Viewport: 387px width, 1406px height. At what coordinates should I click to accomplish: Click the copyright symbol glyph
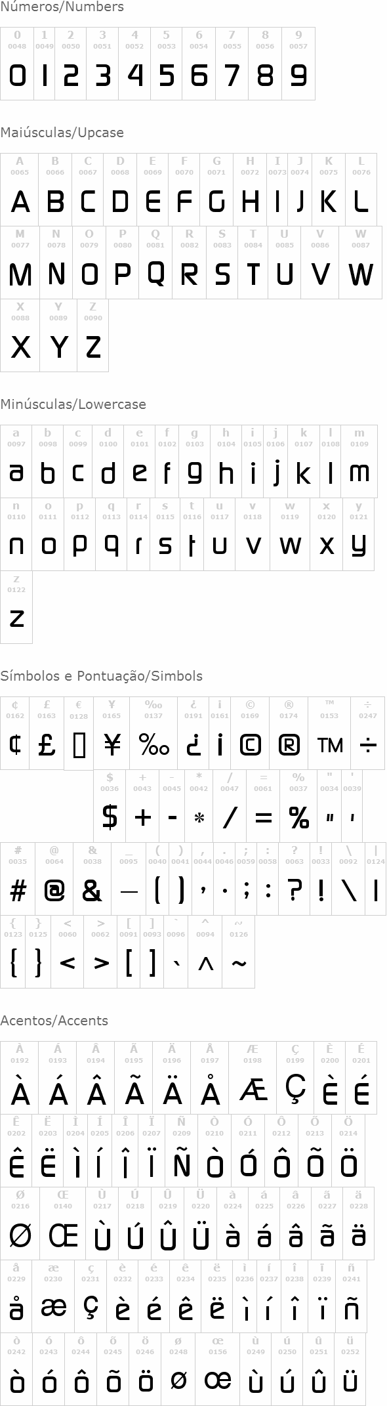pyautogui.click(x=250, y=744)
